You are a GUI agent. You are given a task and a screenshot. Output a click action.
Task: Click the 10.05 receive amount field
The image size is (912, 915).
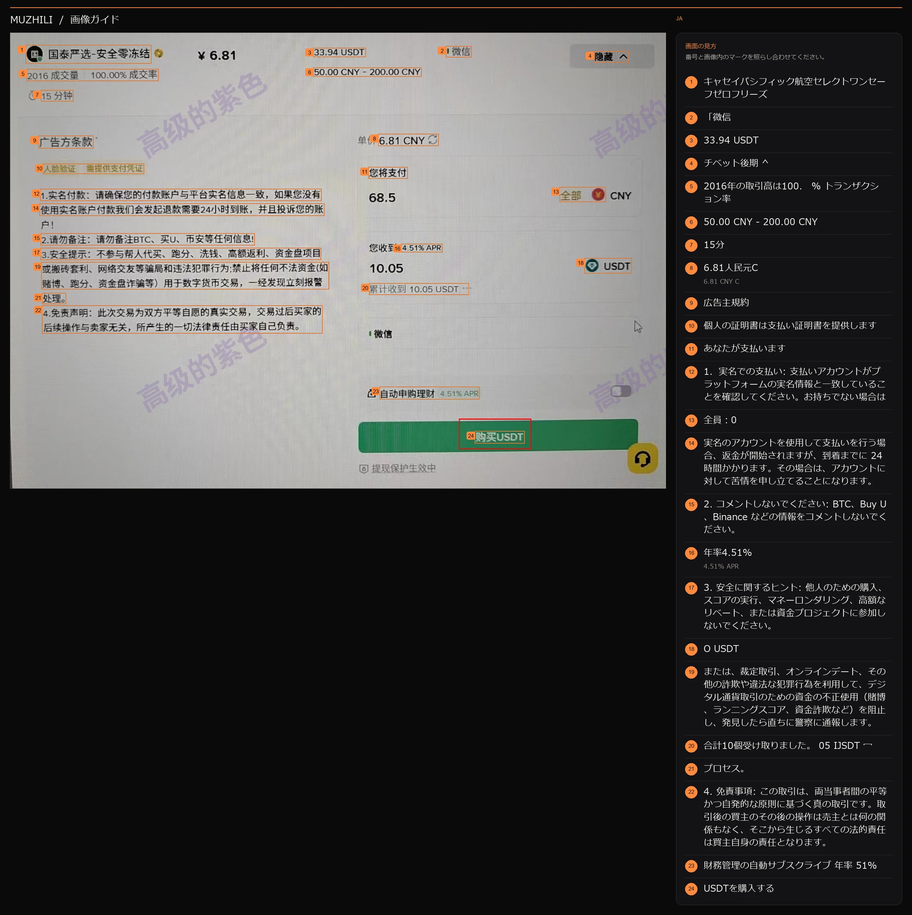386,268
